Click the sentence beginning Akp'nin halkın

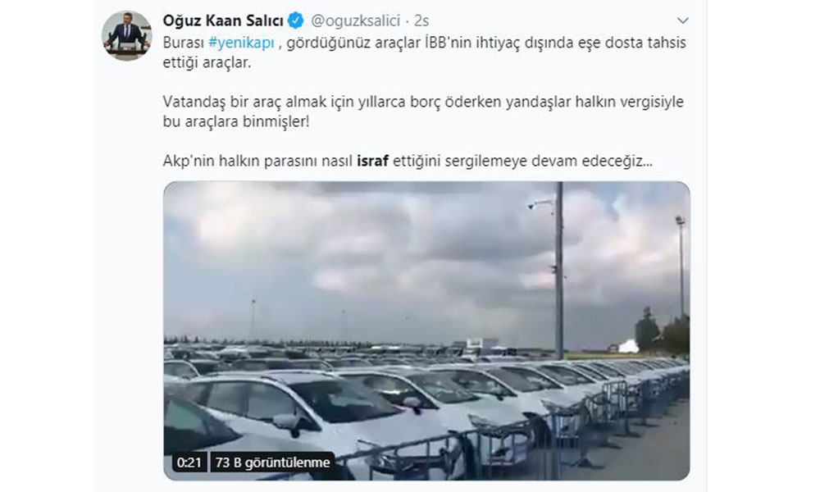pyautogui.click(x=408, y=161)
